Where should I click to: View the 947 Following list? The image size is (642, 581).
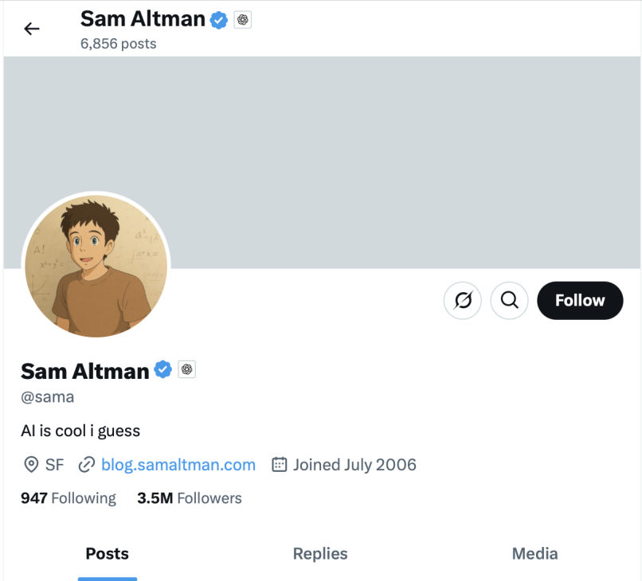69,498
